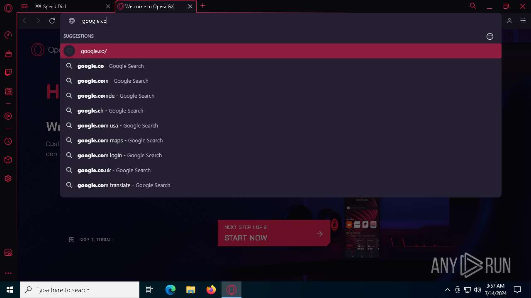The width and height of the screenshot is (531, 298).
Task: Reload the current page
Action: click(x=52, y=21)
